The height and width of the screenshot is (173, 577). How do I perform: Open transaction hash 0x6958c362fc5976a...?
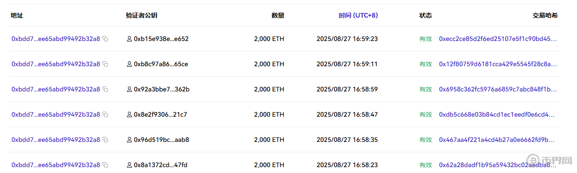pyautogui.click(x=498, y=90)
